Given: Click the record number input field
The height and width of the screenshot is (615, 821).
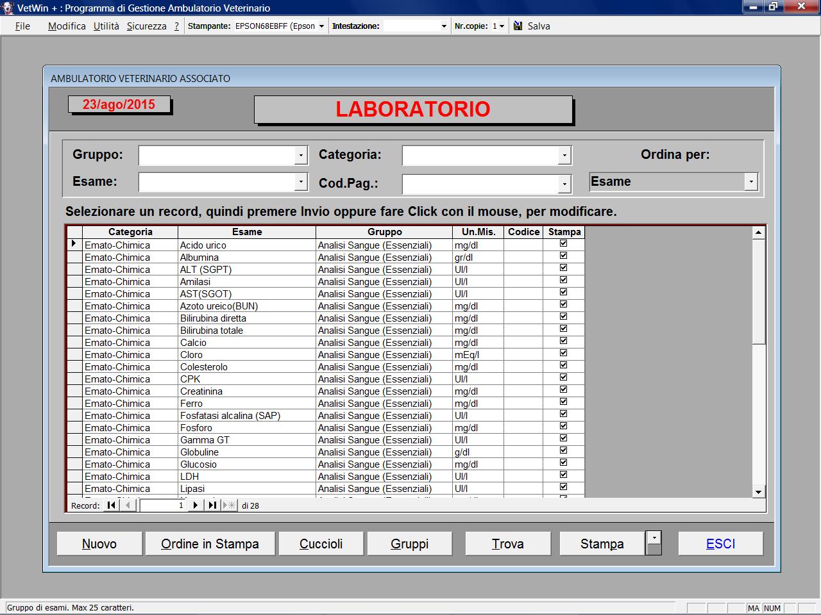Looking at the screenshot, I should [164, 505].
